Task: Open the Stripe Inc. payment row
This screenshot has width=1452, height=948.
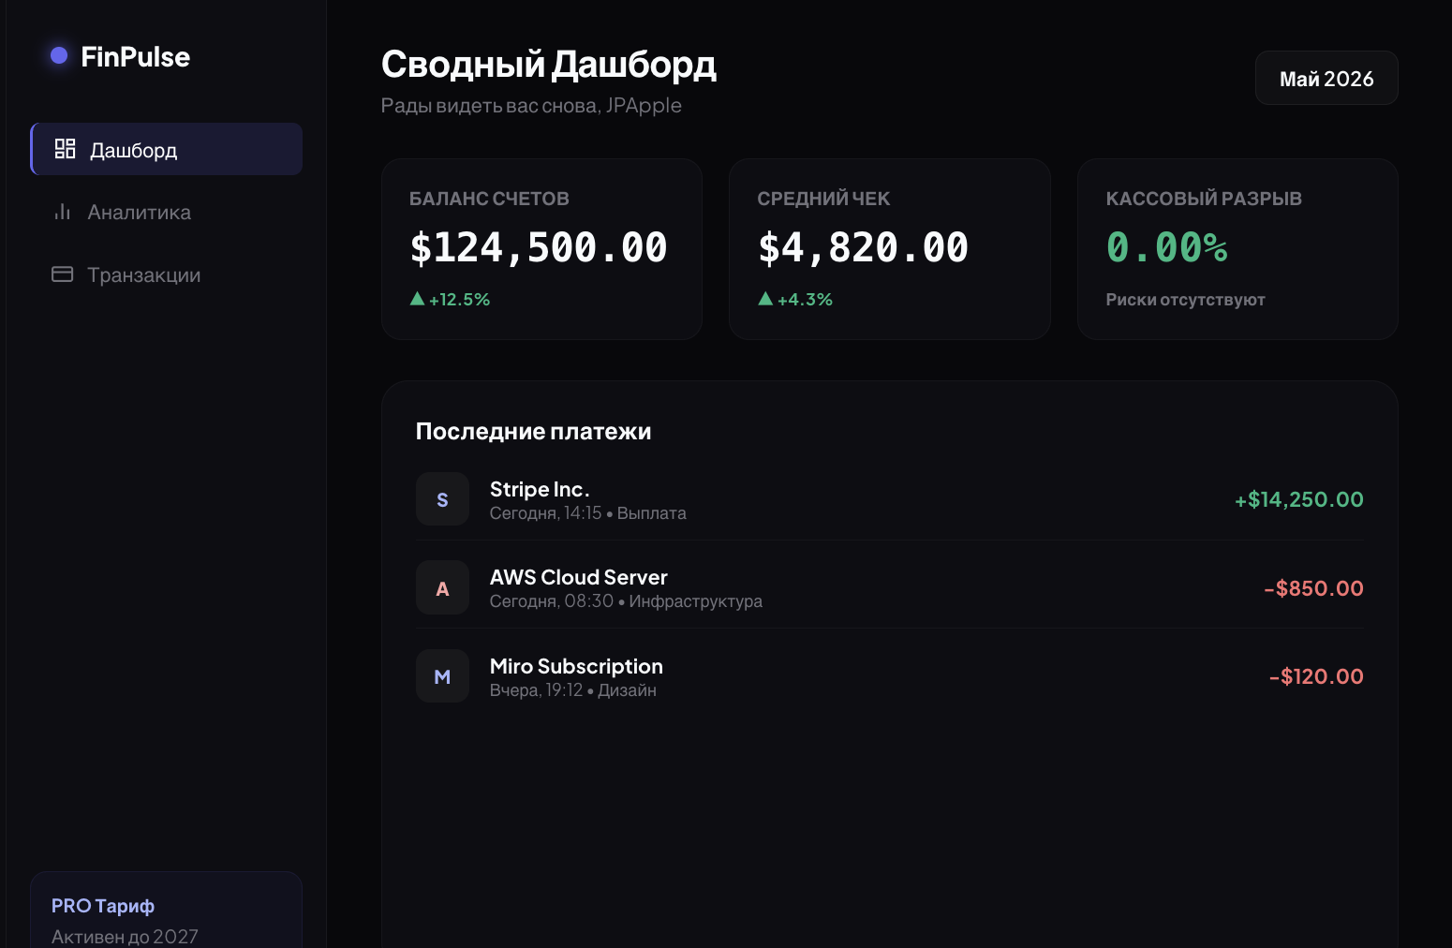Action: click(x=890, y=499)
